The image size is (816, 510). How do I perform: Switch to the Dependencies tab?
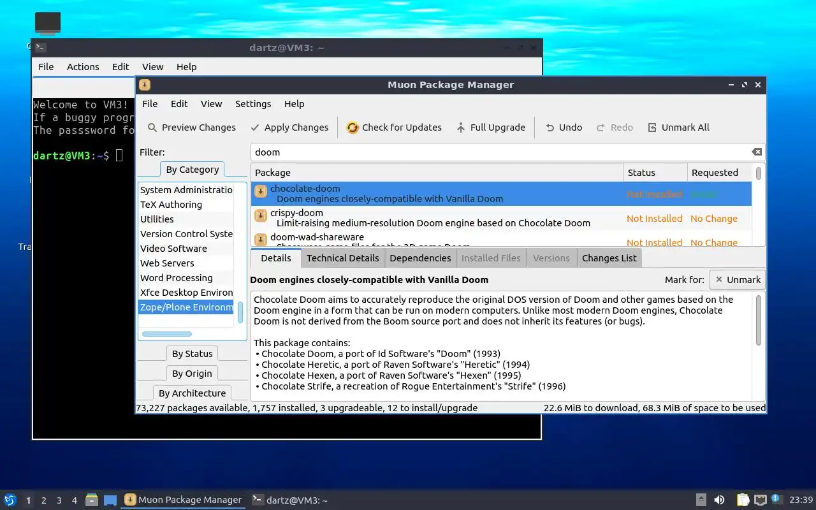tap(420, 258)
